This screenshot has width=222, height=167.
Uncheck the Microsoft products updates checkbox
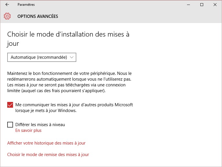10,105
